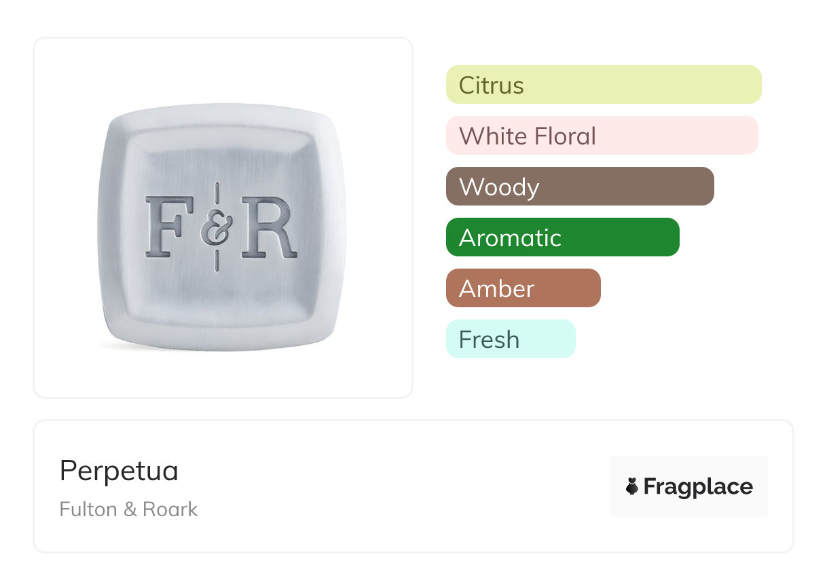Click the Perpetua fragrance title
827x586 pixels.
pyautogui.click(x=119, y=471)
